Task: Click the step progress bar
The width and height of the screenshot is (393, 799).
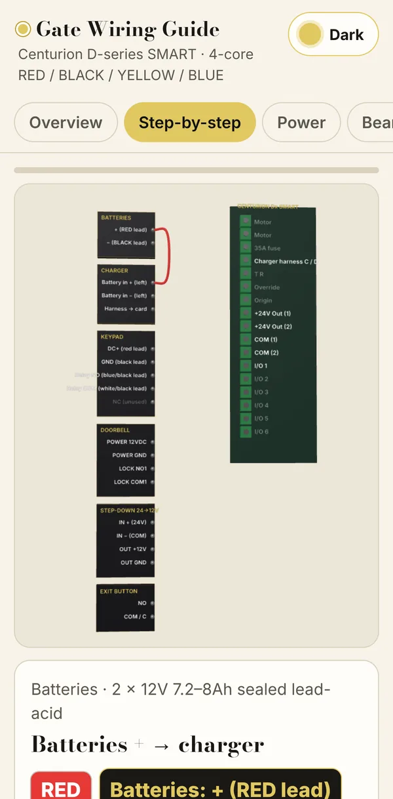Action: [196, 170]
